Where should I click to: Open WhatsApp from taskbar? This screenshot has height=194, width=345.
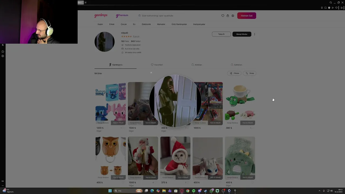pyautogui.click(x=212, y=191)
